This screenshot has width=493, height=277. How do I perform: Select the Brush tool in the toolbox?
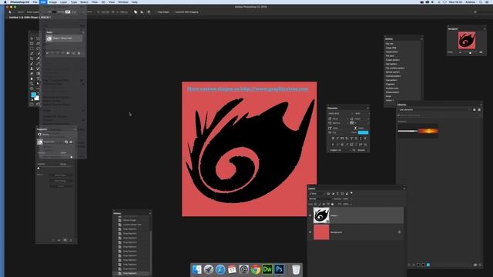32,63
